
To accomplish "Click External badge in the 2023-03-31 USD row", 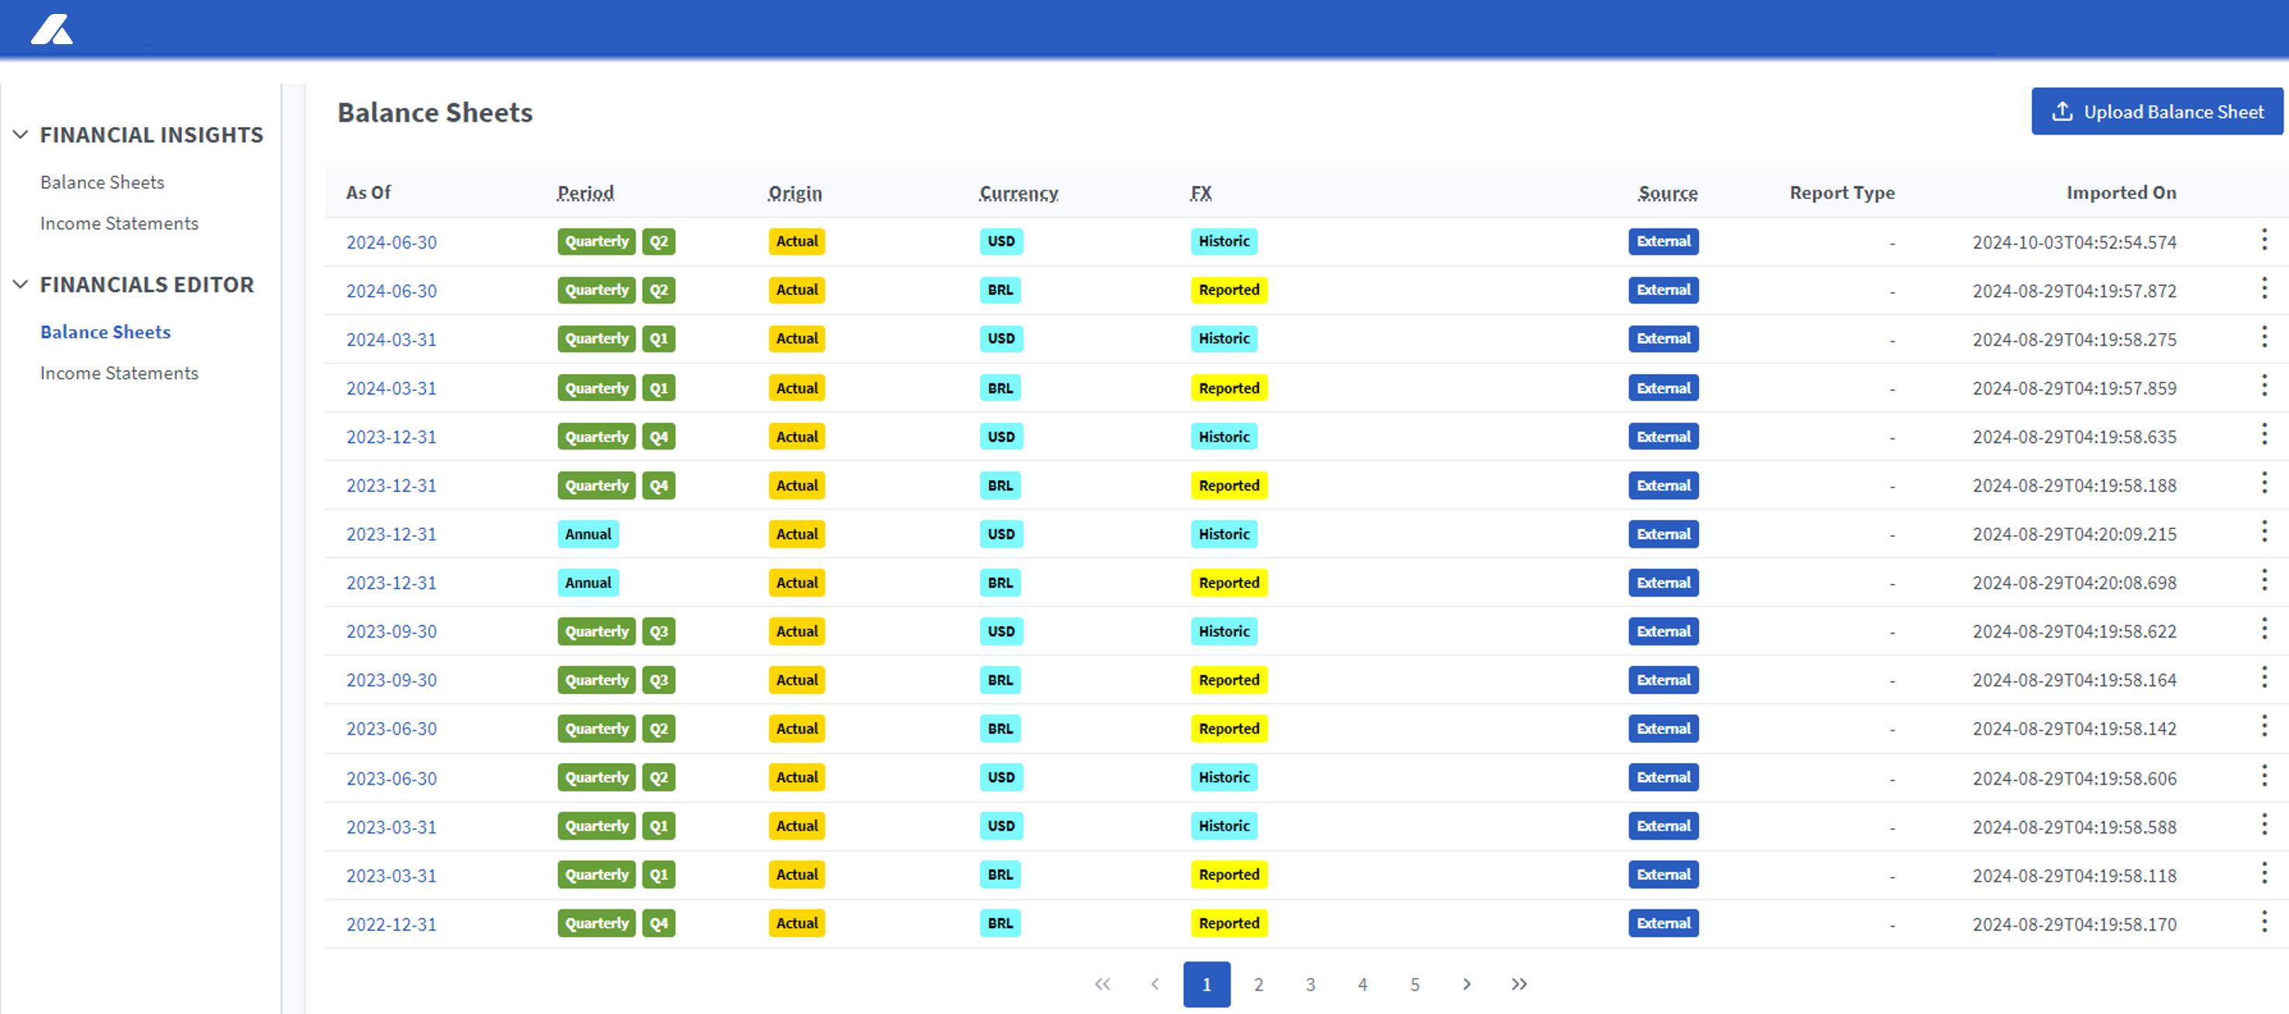I will (x=1664, y=826).
